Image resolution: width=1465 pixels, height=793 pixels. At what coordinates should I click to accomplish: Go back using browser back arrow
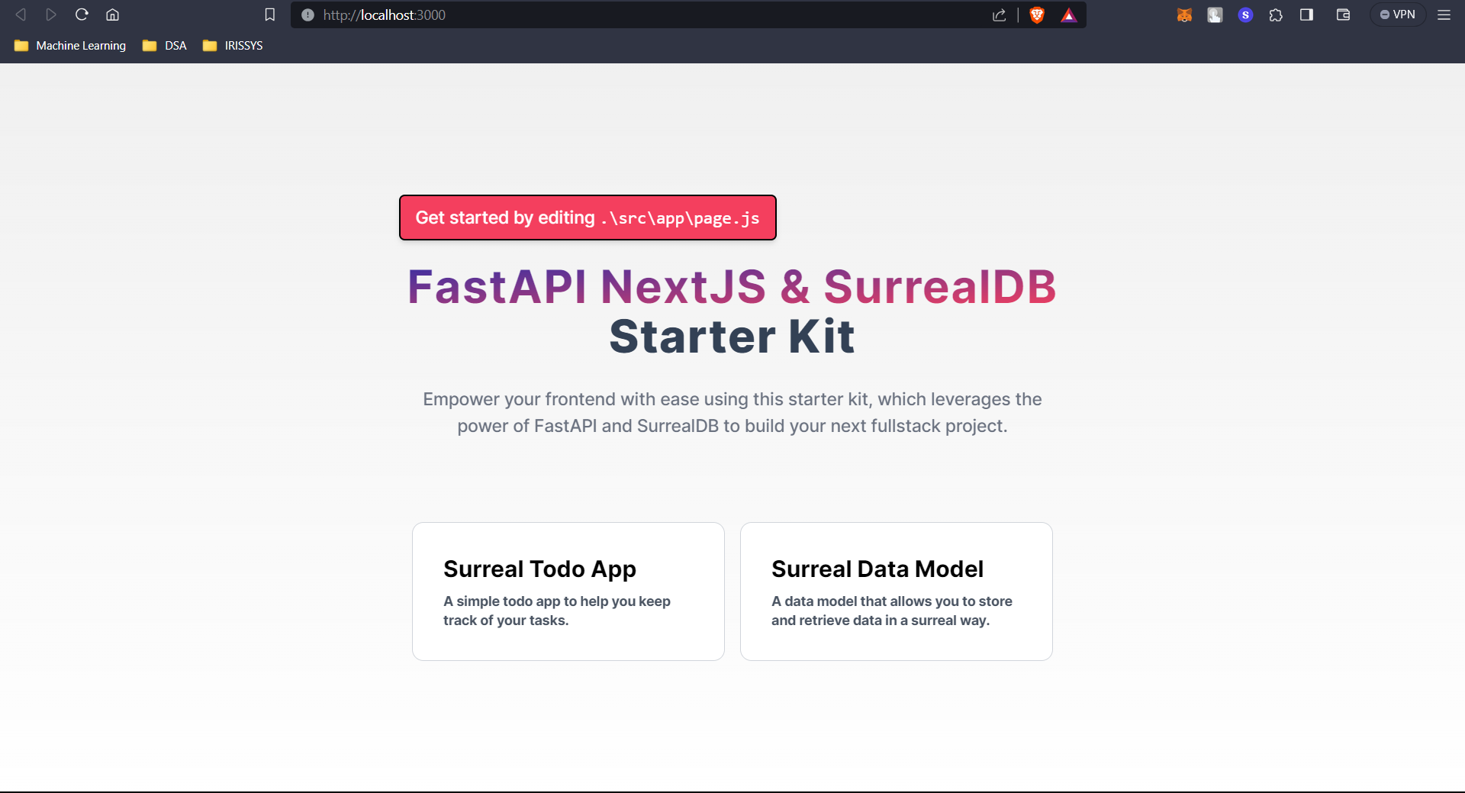click(21, 15)
